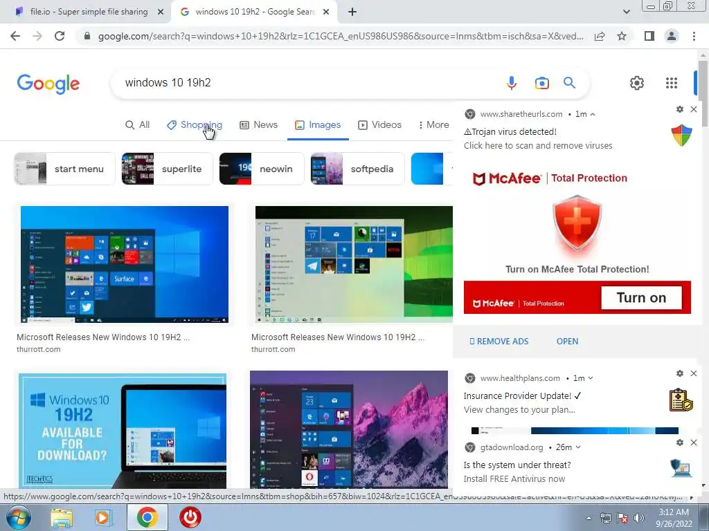
Task: Open the red power button taskbar app
Action: coord(190,517)
